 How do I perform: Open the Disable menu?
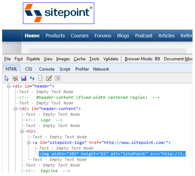pyautogui.click(x=33, y=59)
